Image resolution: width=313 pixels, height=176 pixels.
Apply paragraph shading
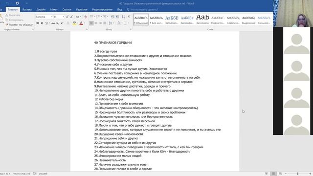click(x=119, y=23)
